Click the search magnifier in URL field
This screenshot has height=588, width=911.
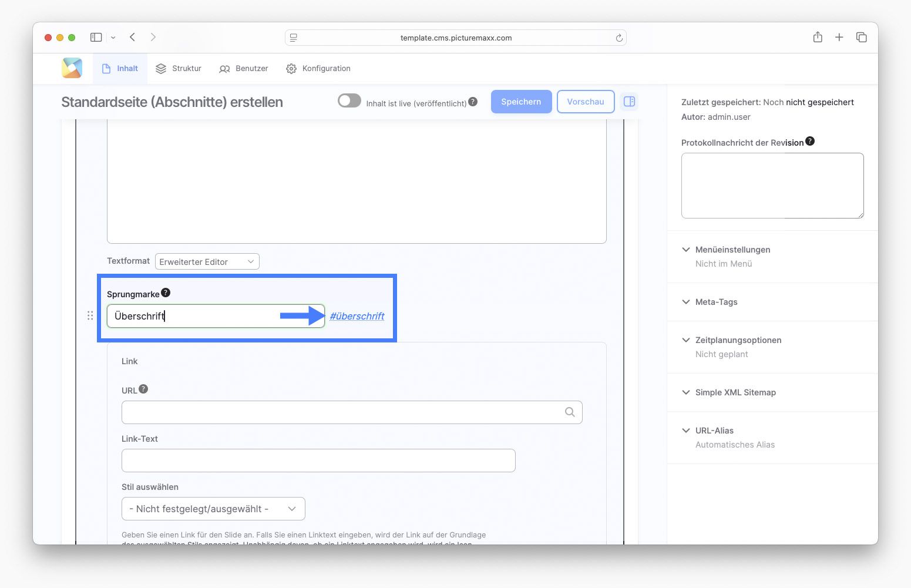pos(569,412)
